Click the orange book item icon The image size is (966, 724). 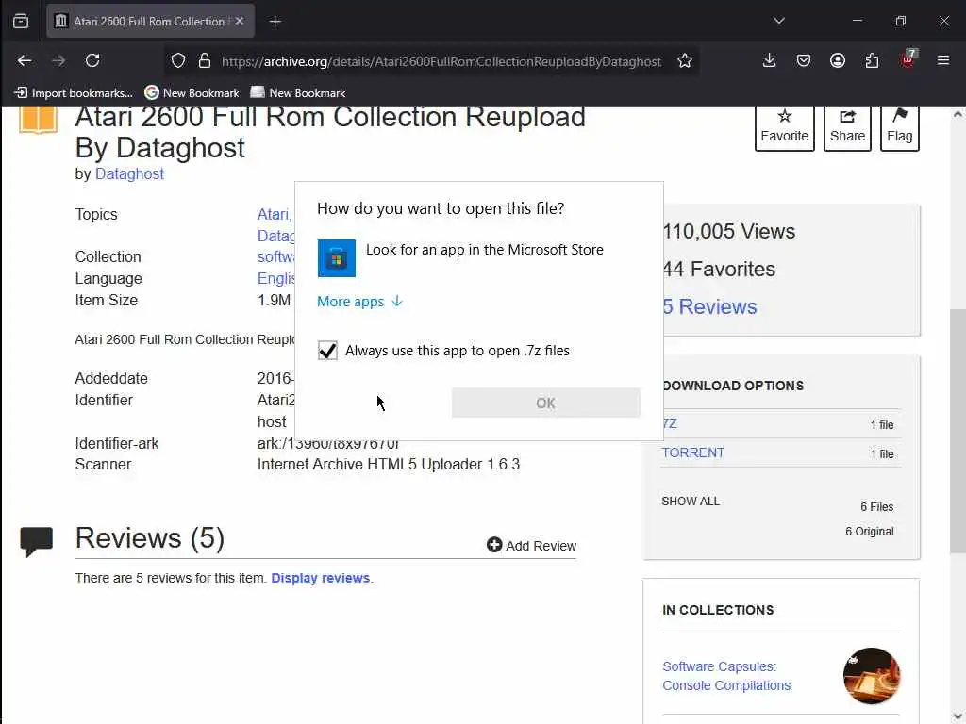point(38,119)
